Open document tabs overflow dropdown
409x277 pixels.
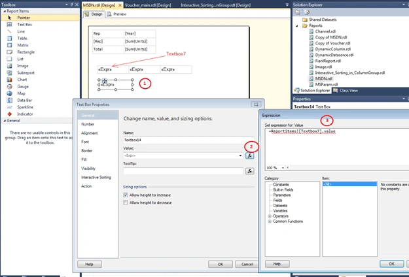point(287,5)
